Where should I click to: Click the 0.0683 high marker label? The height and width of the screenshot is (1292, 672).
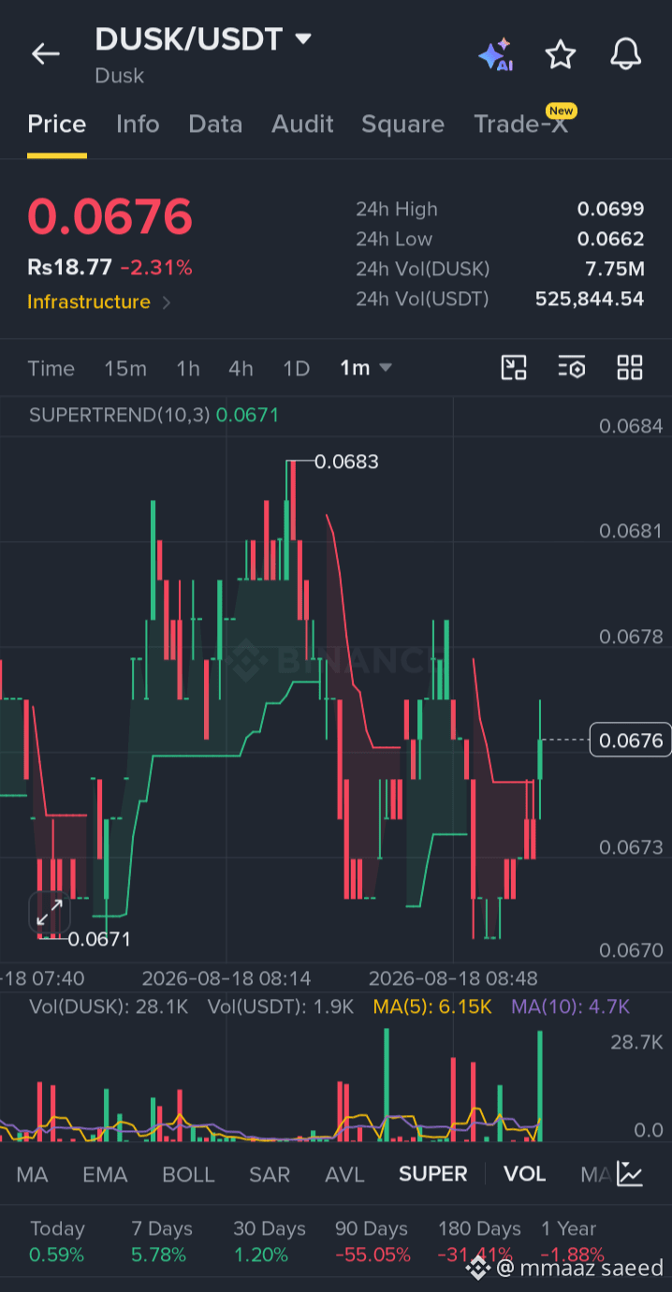[346, 462]
